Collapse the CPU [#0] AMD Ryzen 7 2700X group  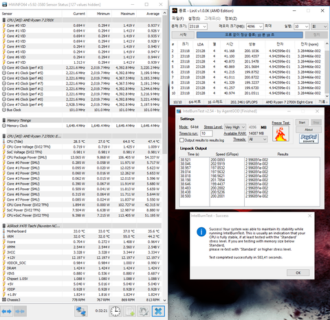click(4, 20)
